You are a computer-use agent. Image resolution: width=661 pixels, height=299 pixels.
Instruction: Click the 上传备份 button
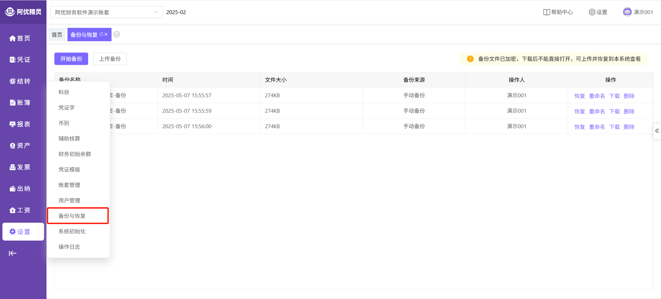[110, 59]
